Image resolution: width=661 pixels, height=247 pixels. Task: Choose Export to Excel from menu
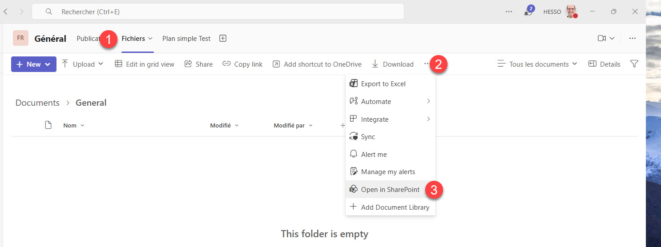pyautogui.click(x=383, y=84)
